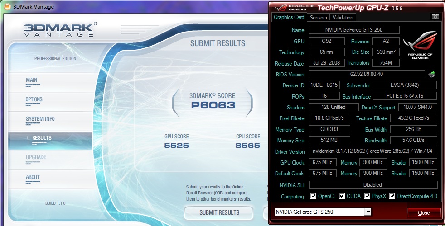Click the Transistors value 754M
The height and width of the screenshot is (226, 445).
click(x=386, y=63)
